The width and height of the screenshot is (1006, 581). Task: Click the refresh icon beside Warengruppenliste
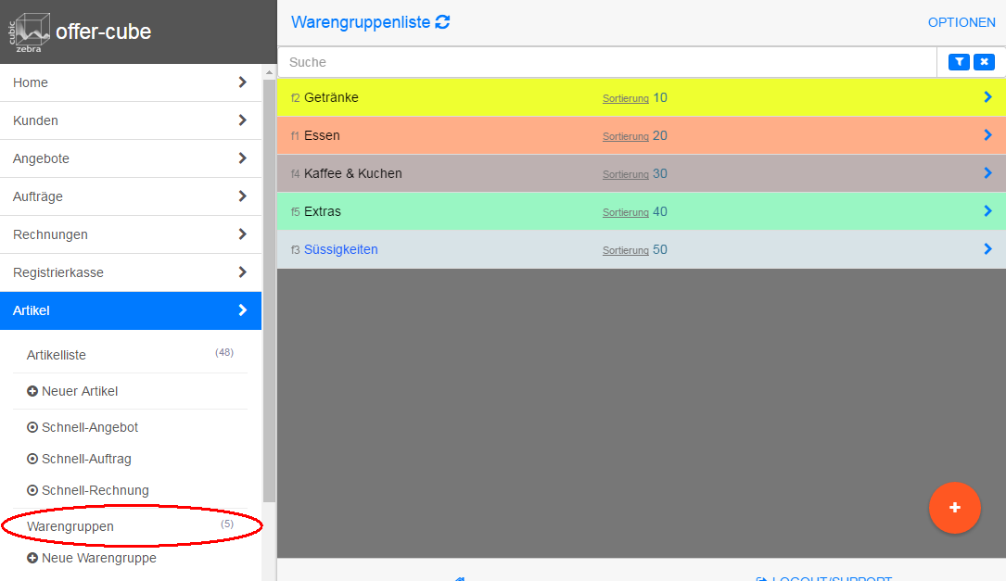443,22
